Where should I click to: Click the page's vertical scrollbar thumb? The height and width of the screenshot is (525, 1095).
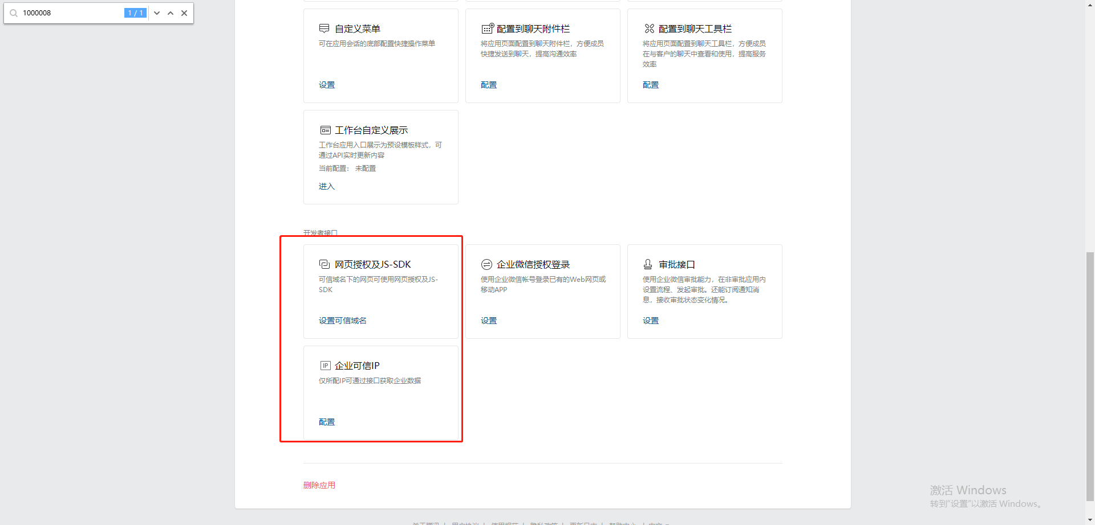(1090, 376)
